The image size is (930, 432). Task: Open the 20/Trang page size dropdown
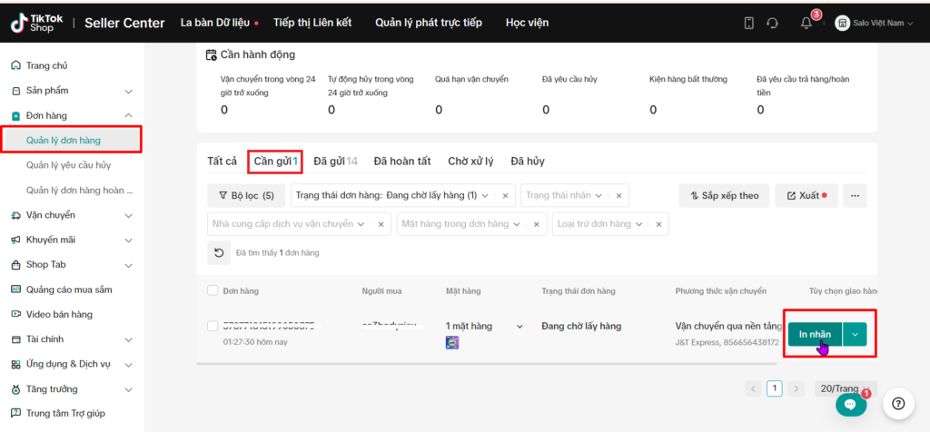coord(846,388)
